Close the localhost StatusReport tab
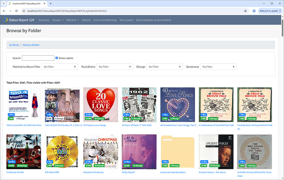284x180 pixels. click(44, 3)
